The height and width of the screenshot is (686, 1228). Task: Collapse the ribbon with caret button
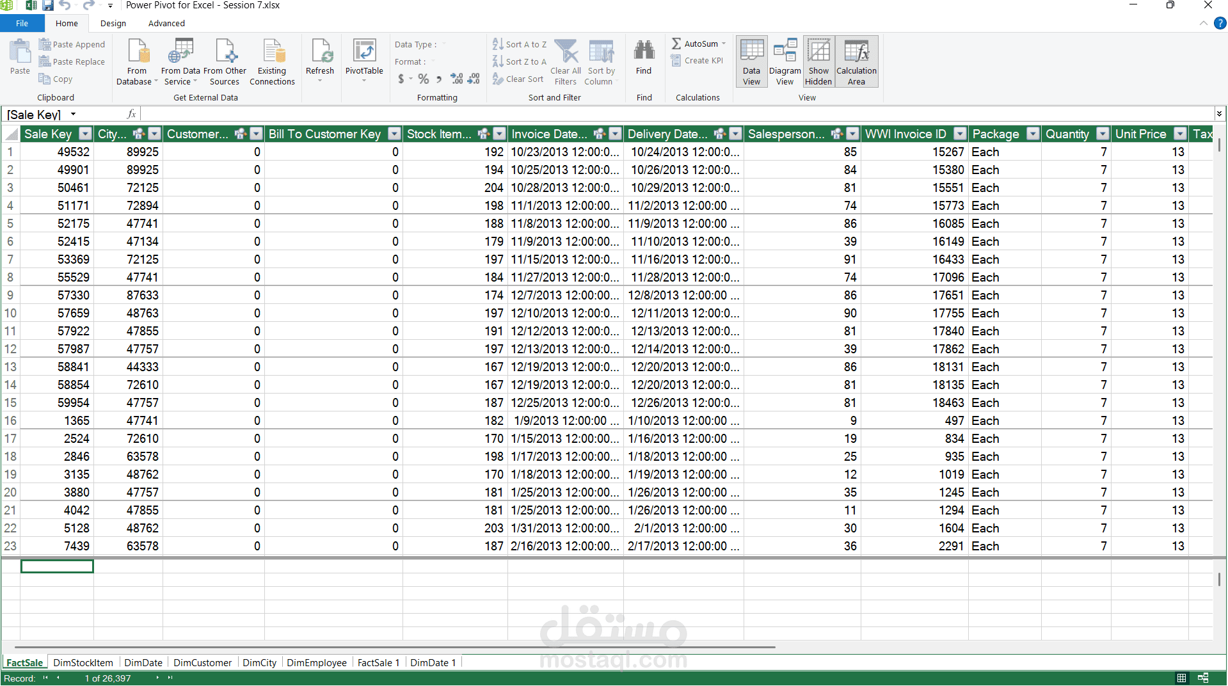click(1203, 24)
